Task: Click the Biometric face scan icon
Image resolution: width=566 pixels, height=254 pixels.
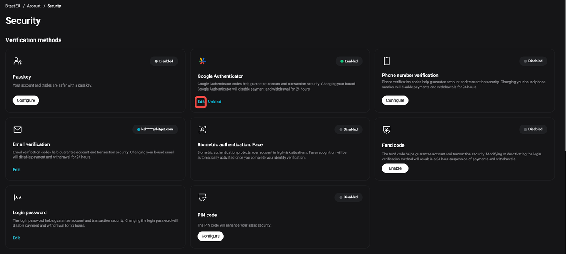Action: [x=202, y=129]
